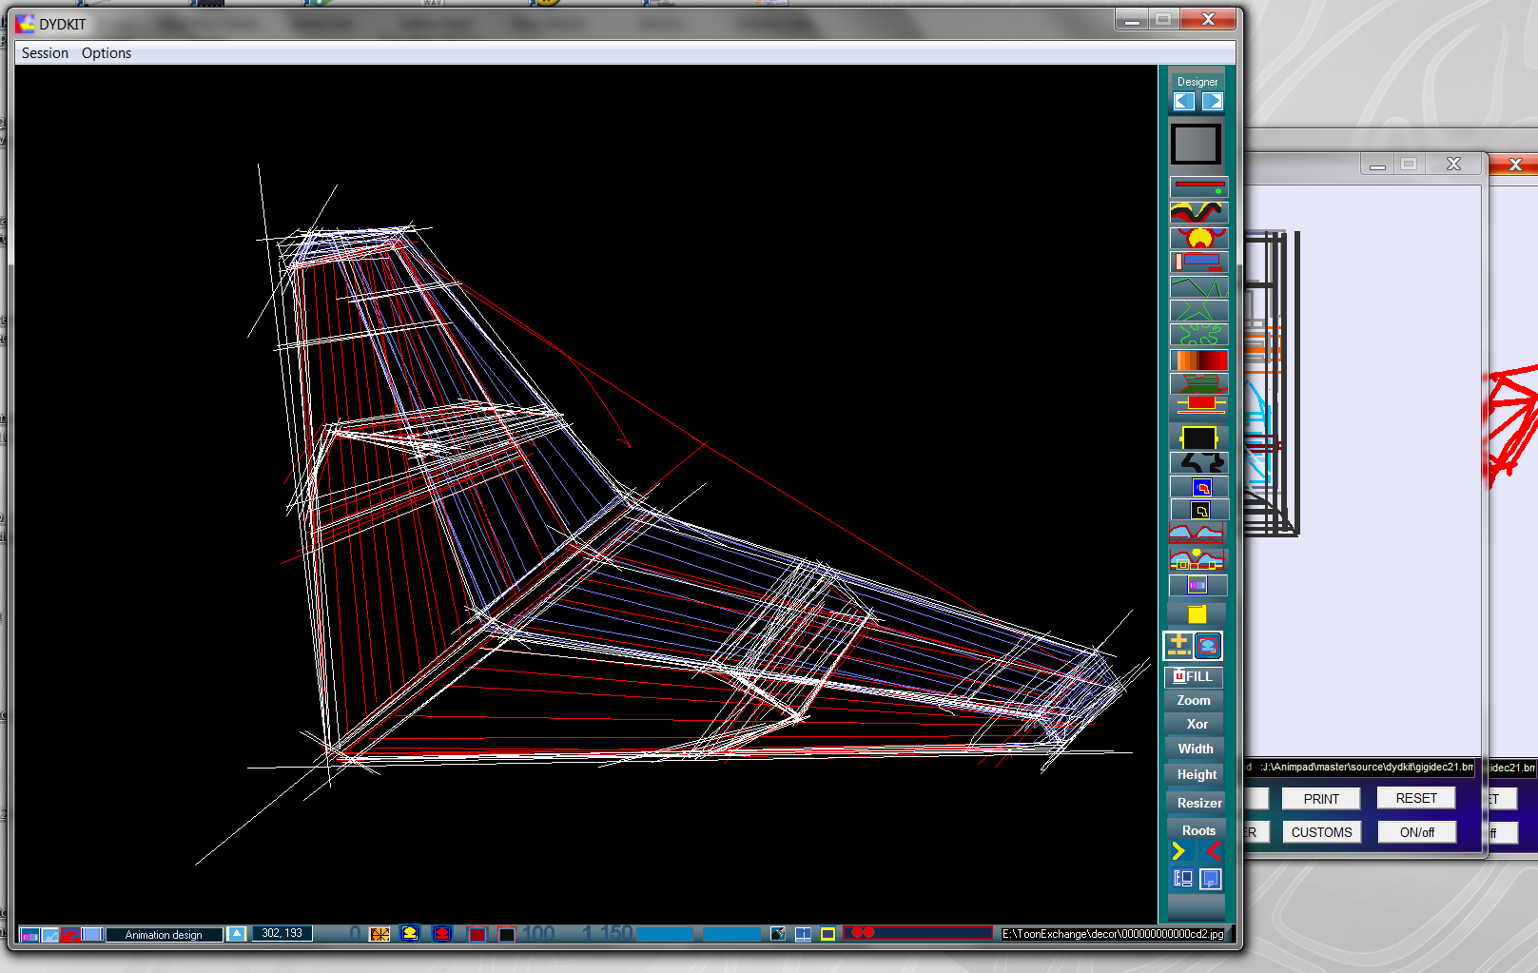Image resolution: width=1538 pixels, height=973 pixels.
Task: Click the Width button
Action: (x=1196, y=749)
